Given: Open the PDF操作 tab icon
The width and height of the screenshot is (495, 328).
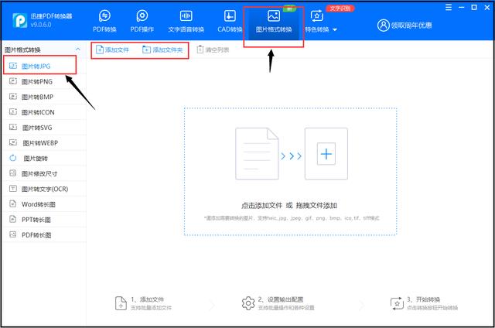Looking at the screenshot, I should click(x=142, y=15).
